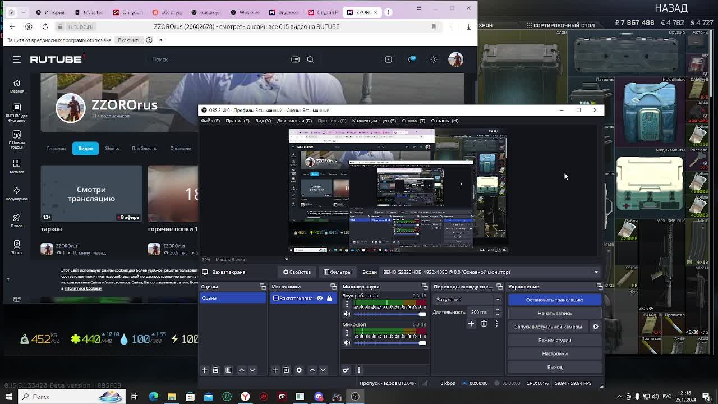Open the Коллекция сцен (S) menu
This screenshot has width=718, height=404.
coord(374,121)
